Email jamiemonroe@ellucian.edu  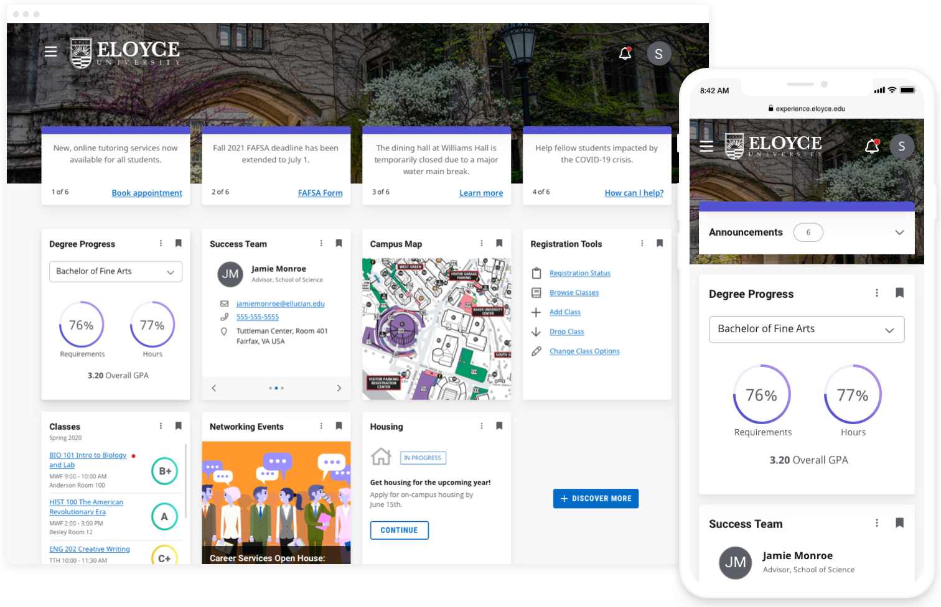281,304
